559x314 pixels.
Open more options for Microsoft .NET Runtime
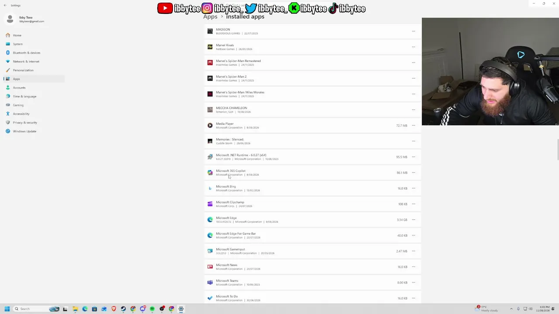pyautogui.click(x=414, y=157)
